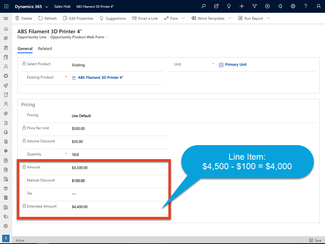Switch to the Related tab

tap(45, 48)
